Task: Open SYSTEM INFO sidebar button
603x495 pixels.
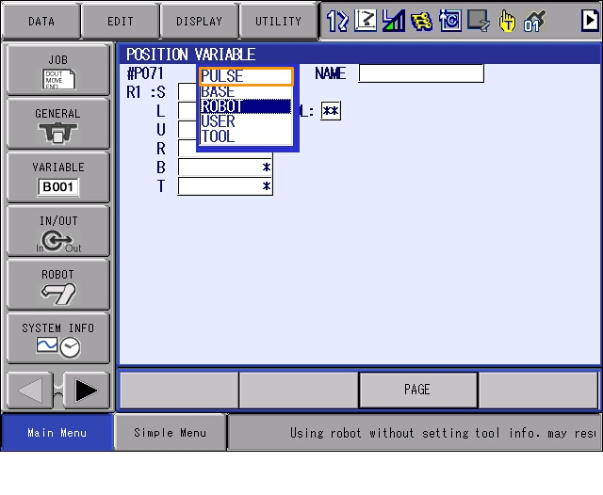Action: tap(57, 338)
